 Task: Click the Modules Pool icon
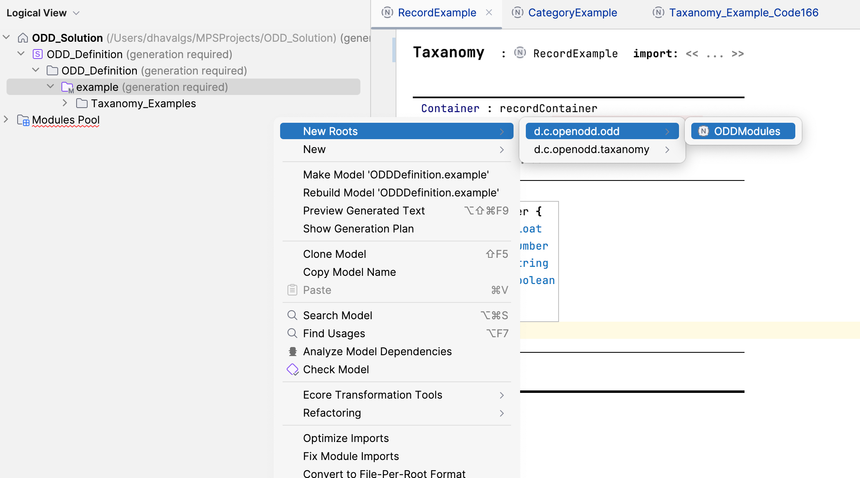tap(23, 120)
